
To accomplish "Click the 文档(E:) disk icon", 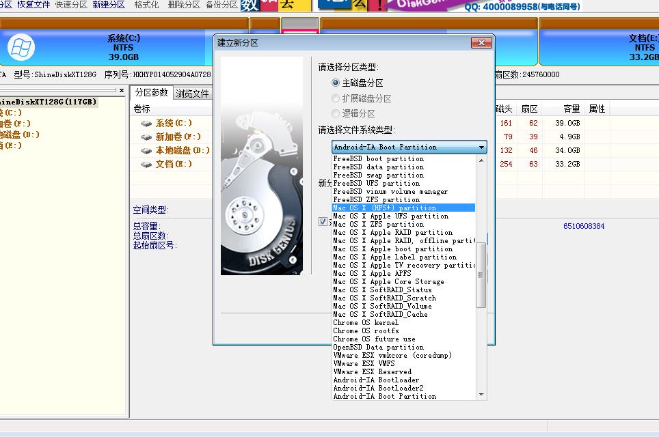I will coord(147,163).
